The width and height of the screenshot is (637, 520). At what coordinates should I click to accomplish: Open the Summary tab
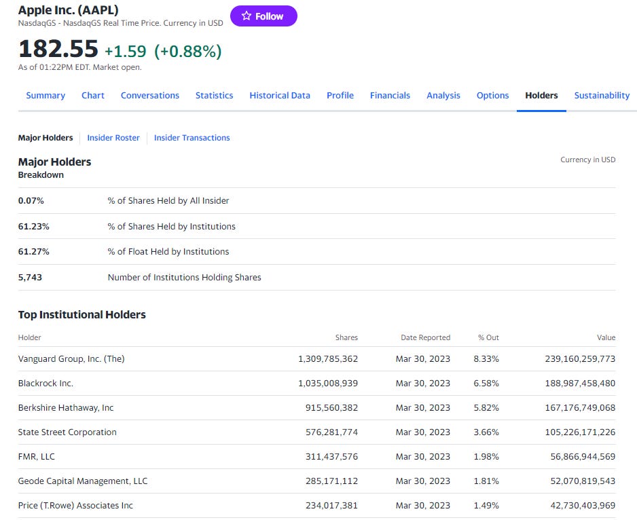click(x=45, y=95)
